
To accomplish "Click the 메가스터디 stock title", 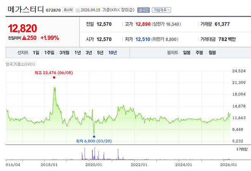I will (x=25, y=9).
